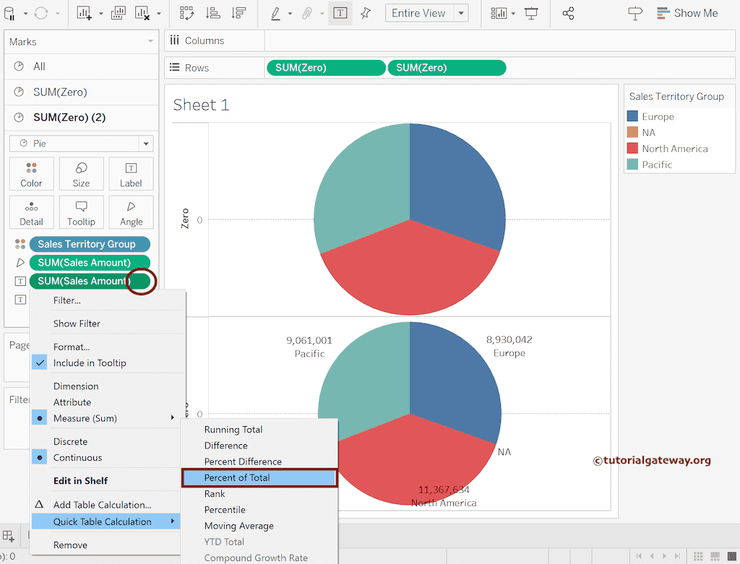Click the Show Me button
Screen dimensions: 740x564
coord(687,13)
